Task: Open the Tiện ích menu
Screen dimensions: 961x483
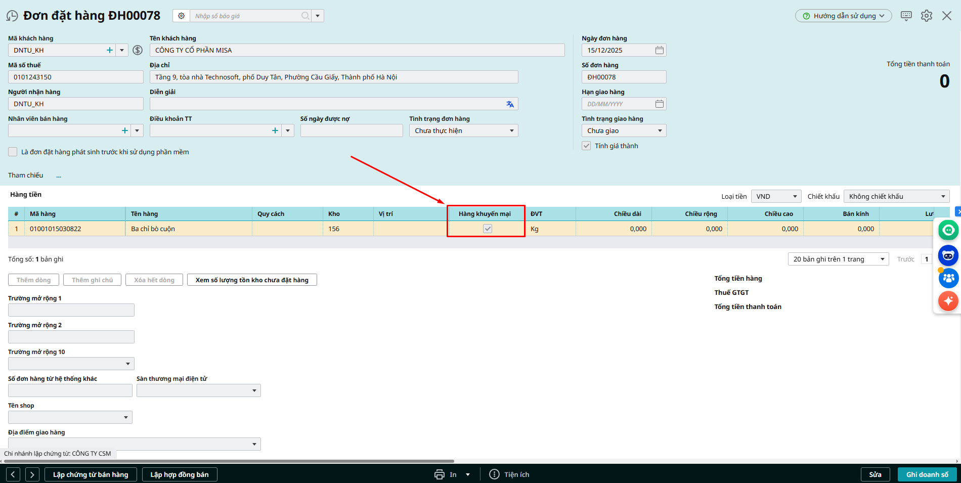Action: (x=510, y=474)
